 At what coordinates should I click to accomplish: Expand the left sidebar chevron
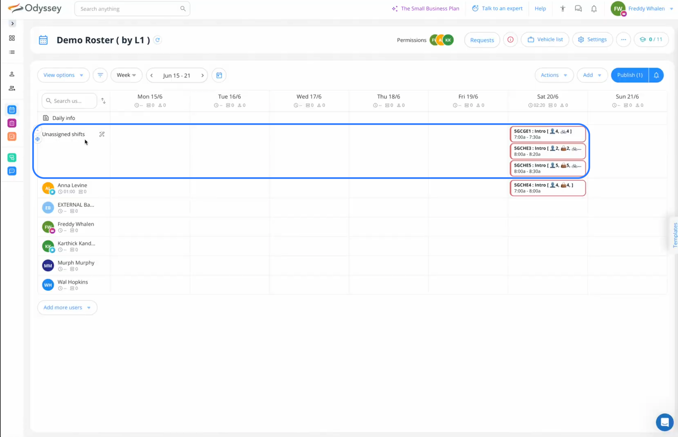pos(12,23)
